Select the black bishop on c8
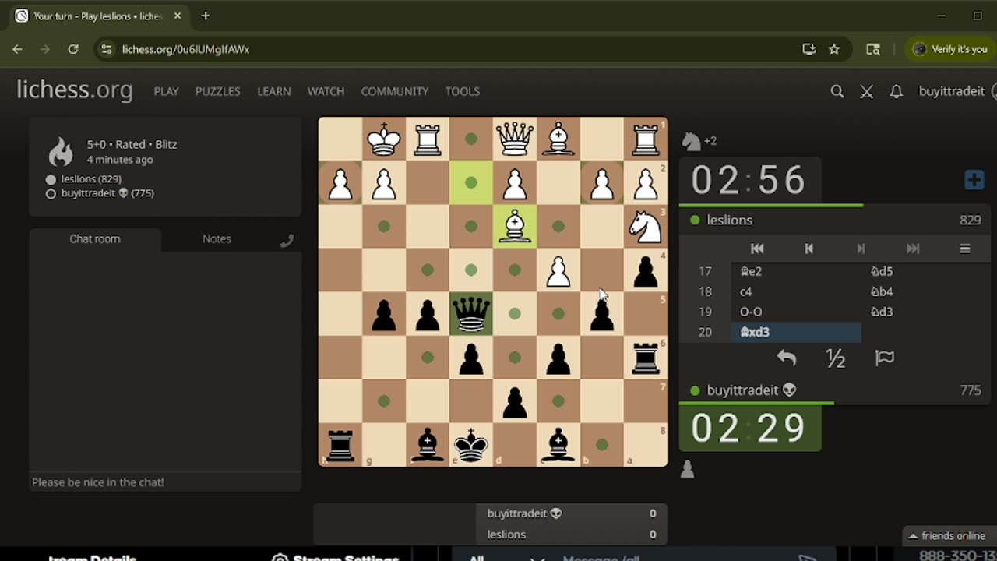Screen dimensions: 997x561 pyautogui.click(x=558, y=445)
